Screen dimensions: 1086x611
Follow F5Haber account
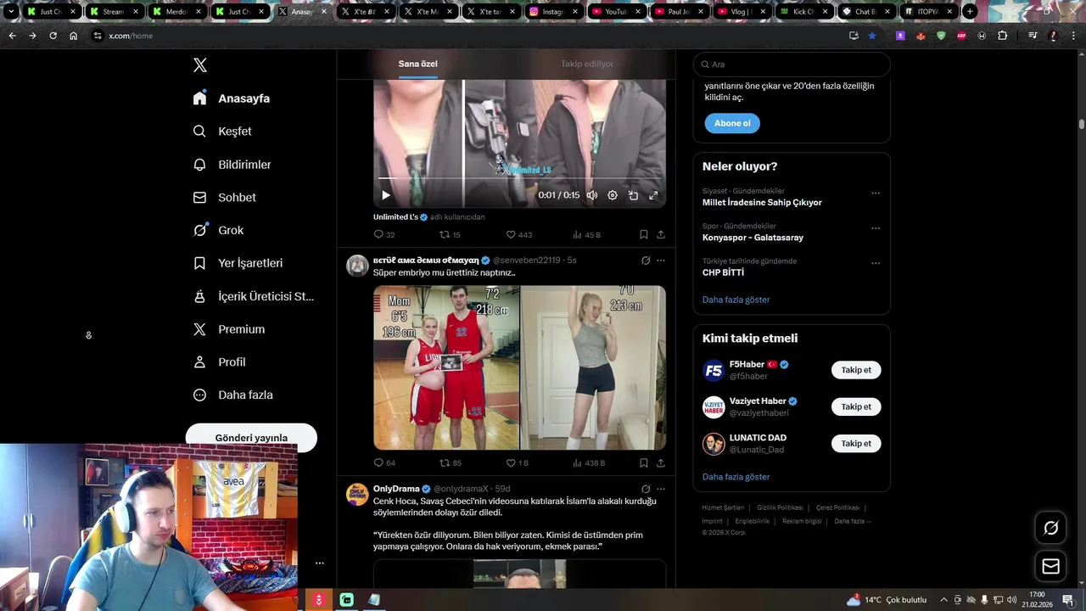[x=856, y=370]
